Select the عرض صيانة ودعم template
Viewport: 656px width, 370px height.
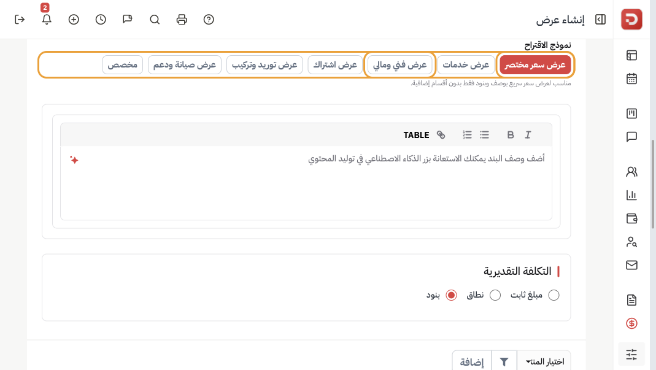(185, 65)
